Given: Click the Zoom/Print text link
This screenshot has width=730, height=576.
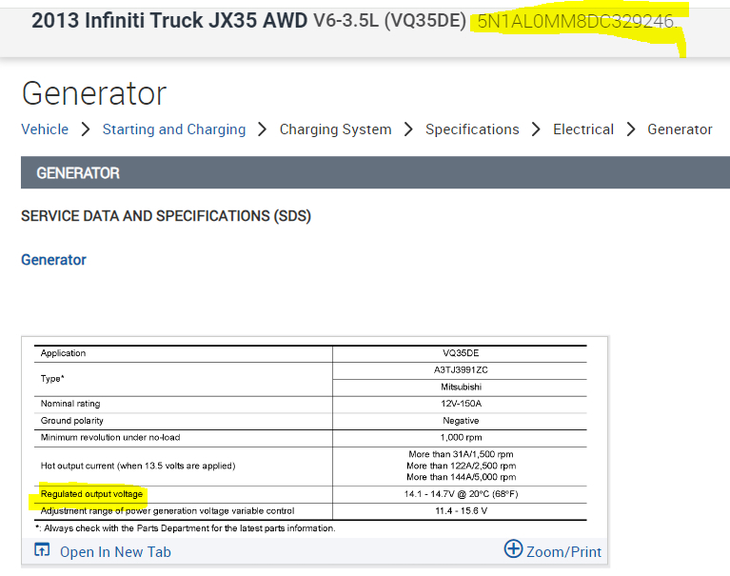Looking at the screenshot, I should tap(563, 551).
